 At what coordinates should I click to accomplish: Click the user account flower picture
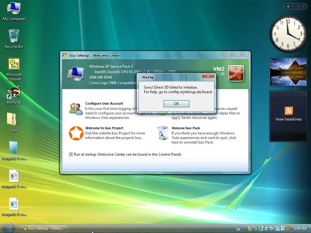[236, 73]
